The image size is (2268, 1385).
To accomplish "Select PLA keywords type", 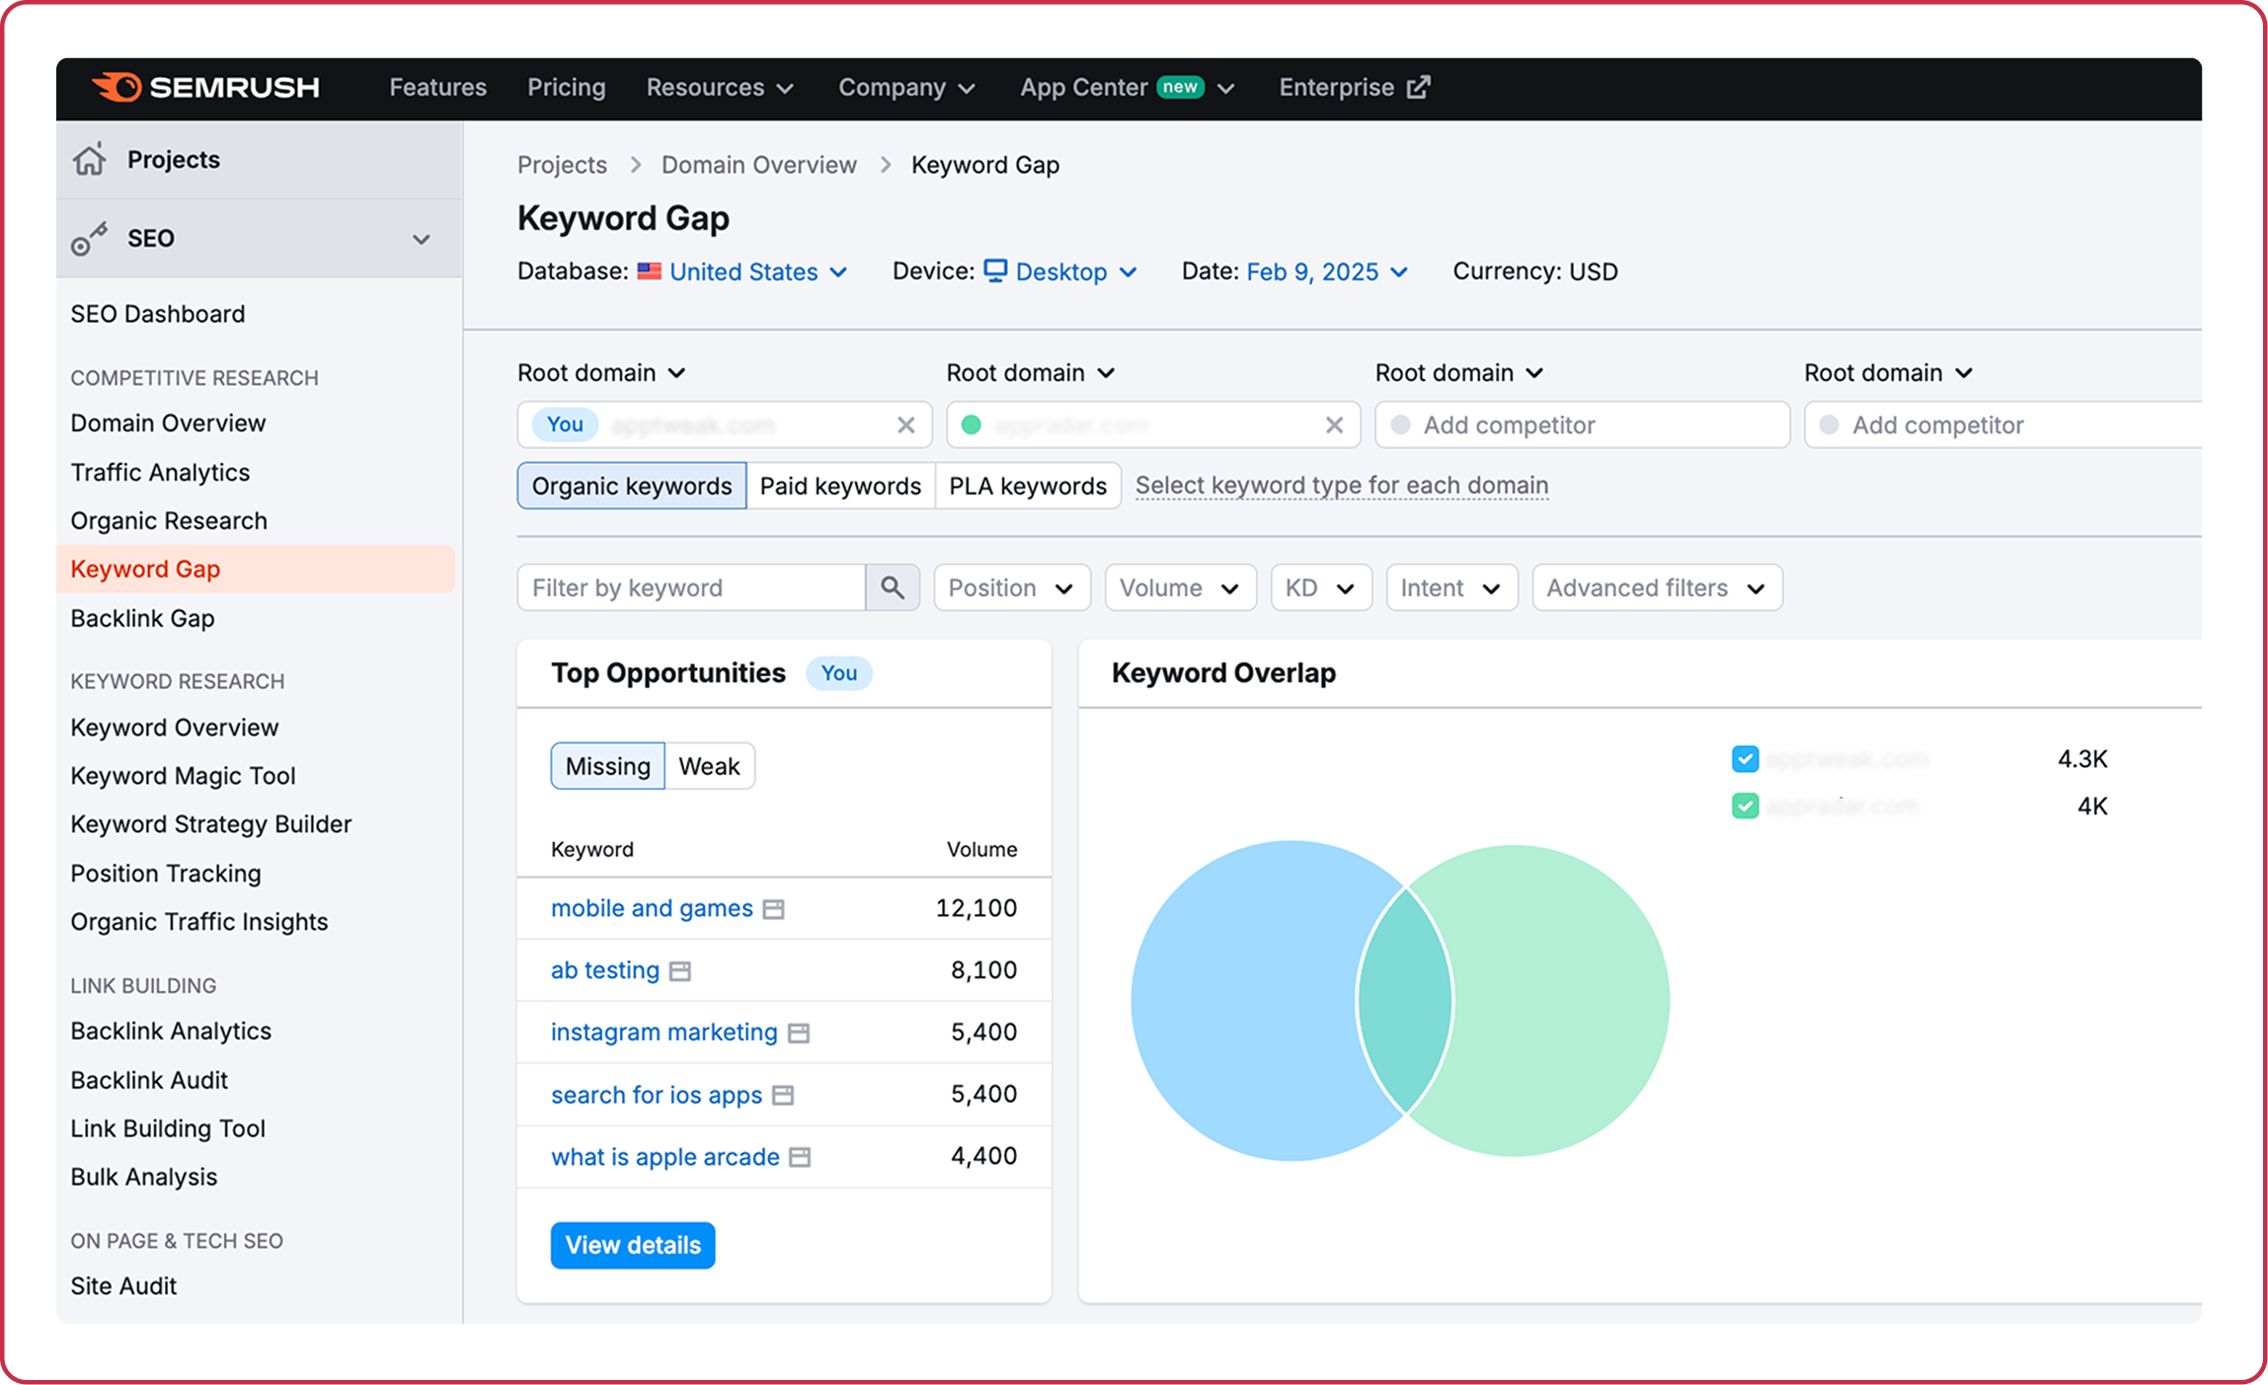I will tap(1028, 487).
